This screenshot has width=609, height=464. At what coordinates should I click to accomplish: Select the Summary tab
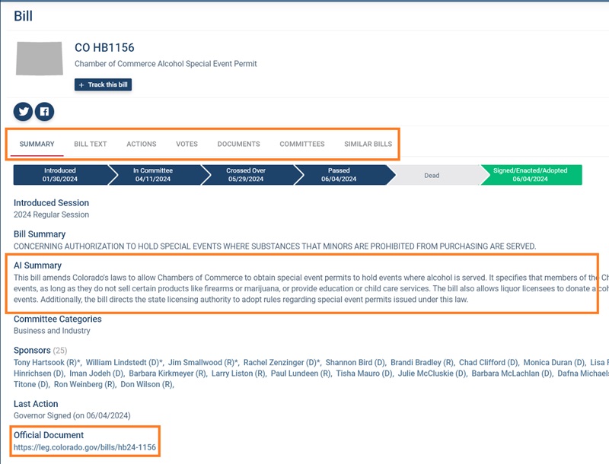37,144
